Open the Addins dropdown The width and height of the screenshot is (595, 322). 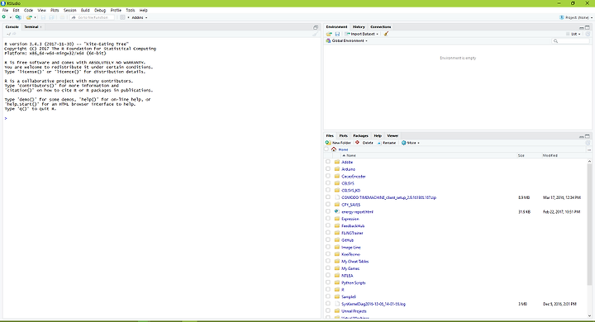coord(140,17)
